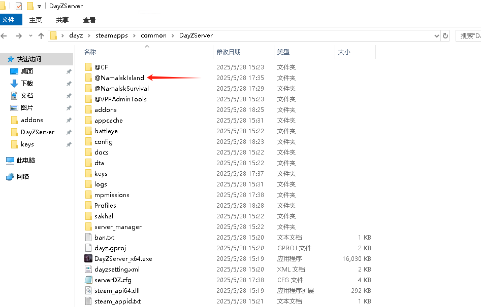Image resolution: width=481 pixels, height=307 pixels.
Task: Click the pin icon beside 桌面
Action: [69, 71]
